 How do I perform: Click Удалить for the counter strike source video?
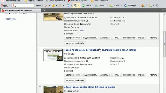[153, 38]
